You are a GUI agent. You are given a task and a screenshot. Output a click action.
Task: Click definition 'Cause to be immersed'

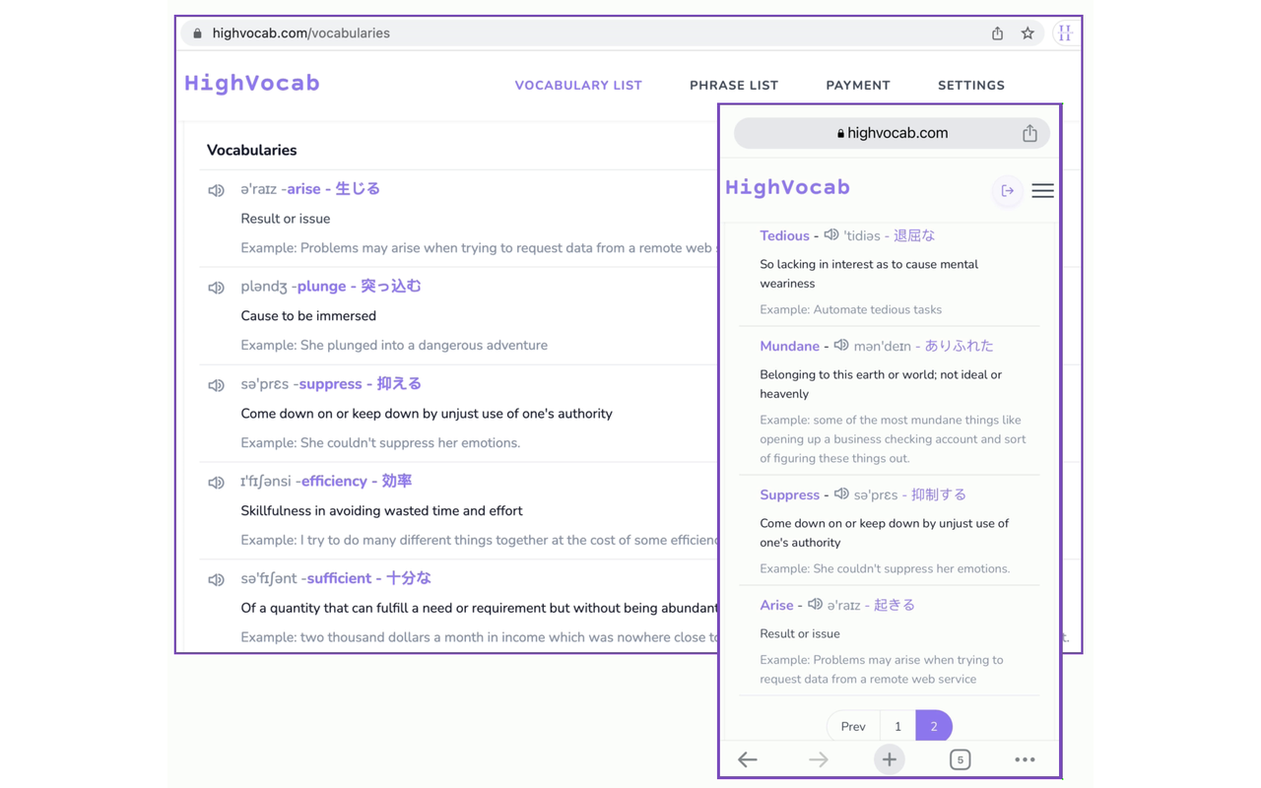(308, 316)
